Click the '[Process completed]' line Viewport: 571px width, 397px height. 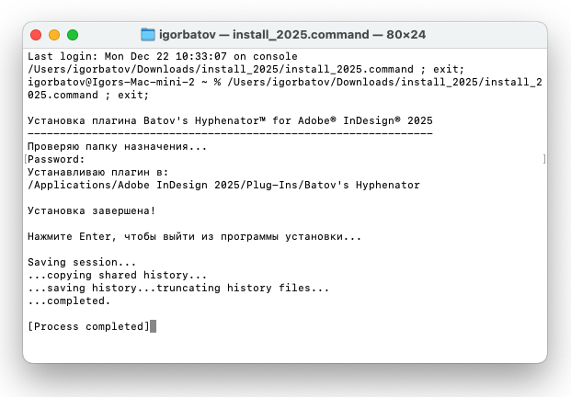pos(88,326)
